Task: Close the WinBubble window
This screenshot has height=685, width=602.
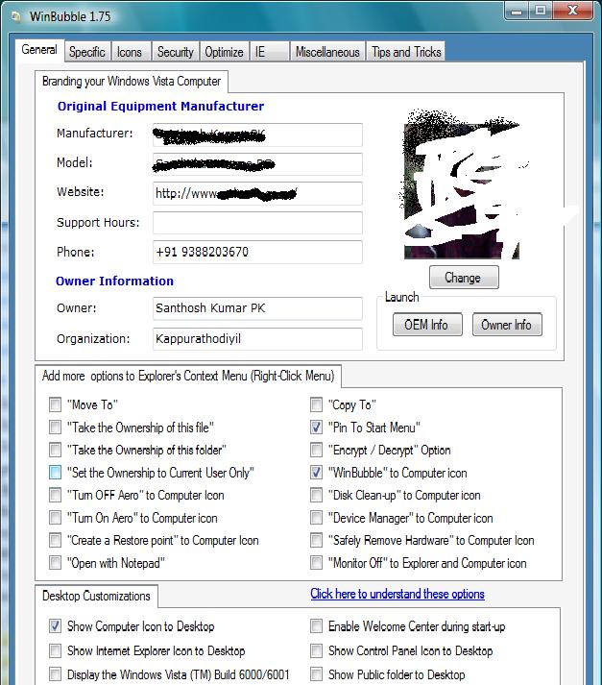Action: tap(573, 11)
